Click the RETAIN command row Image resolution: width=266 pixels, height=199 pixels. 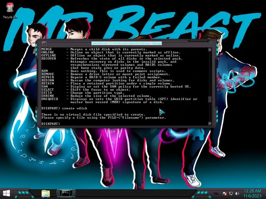(107, 83)
